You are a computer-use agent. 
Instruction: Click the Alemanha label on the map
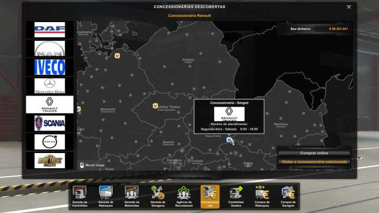coord(108,109)
